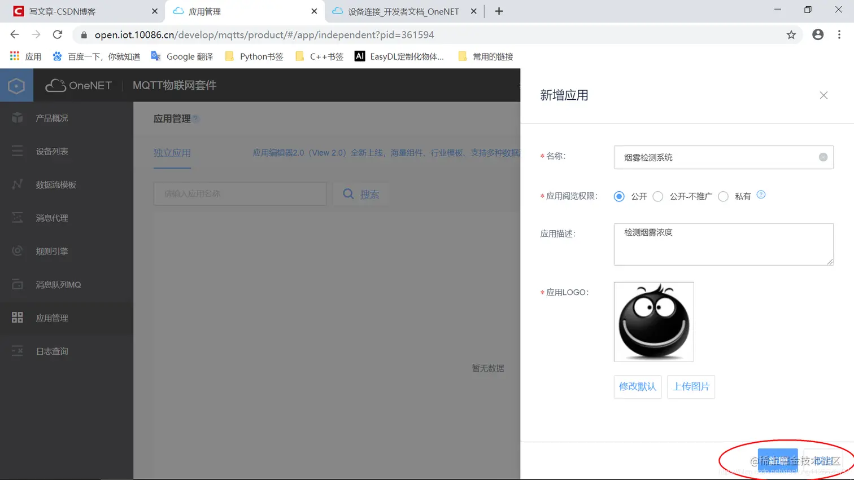Select the 私有 radio option
This screenshot has width=854, height=480.
point(723,196)
